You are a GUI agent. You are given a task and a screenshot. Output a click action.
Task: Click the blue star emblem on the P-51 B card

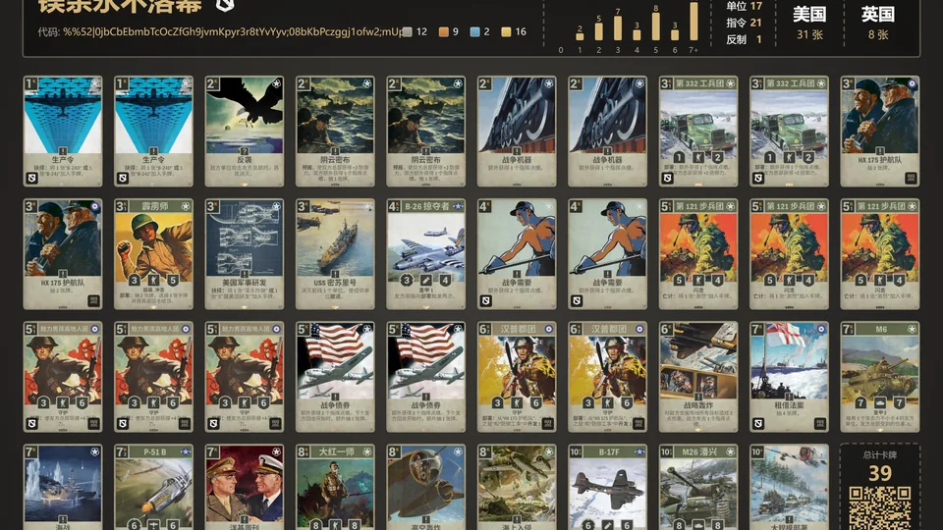tap(186, 451)
